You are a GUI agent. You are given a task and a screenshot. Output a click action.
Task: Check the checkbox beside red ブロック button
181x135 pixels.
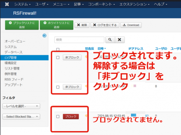coord(58,117)
